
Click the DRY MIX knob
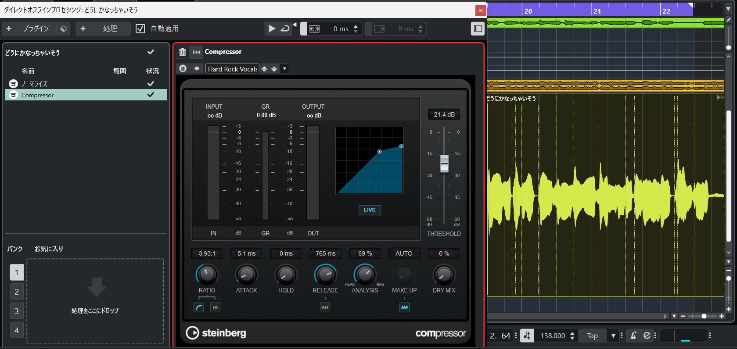click(444, 274)
